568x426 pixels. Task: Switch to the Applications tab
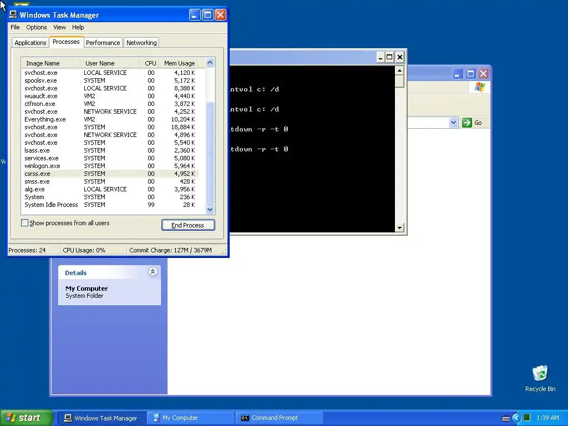[31, 43]
